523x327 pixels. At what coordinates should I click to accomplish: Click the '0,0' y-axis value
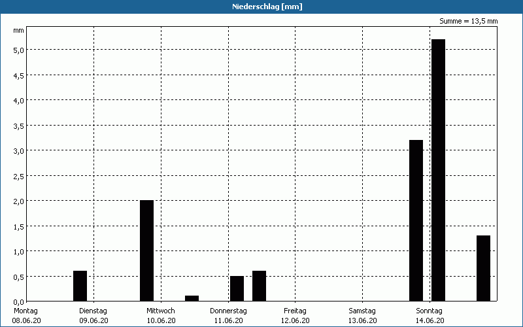pyautogui.click(x=18, y=302)
